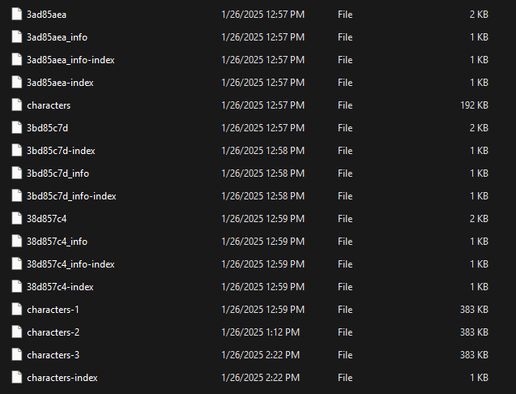Select the 3ad85aea_info-index file name
Image resolution: width=516 pixels, height=394 pixels.
[x=70, y=60]
